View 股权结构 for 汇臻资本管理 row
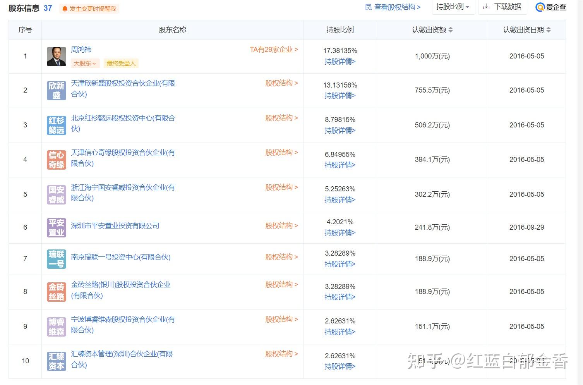 coord(282,354)
